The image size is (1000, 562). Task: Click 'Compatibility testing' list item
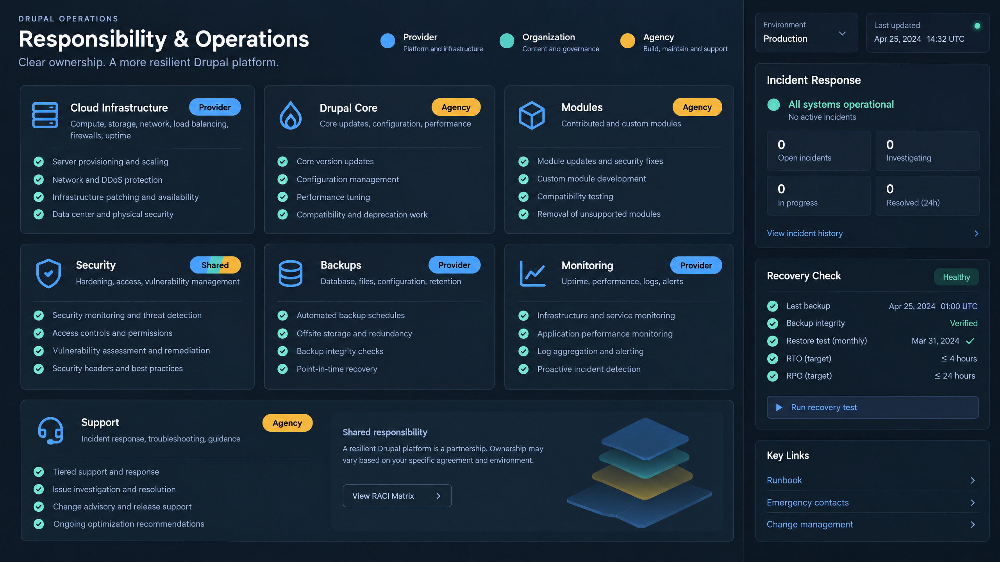(575, 197)
